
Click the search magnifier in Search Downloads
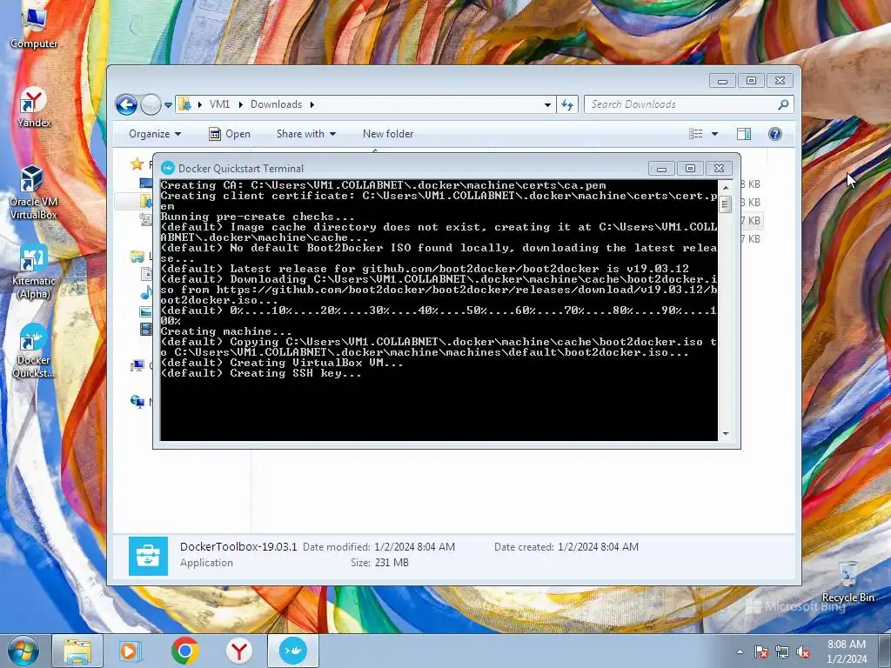tap(783, 104)
